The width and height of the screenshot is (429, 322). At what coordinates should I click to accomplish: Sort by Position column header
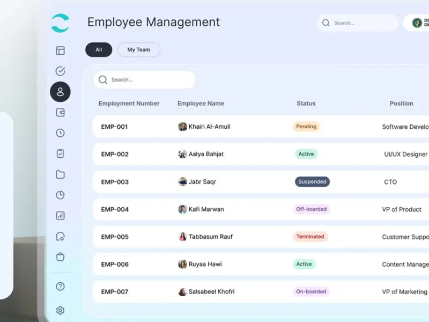[401, 104]
